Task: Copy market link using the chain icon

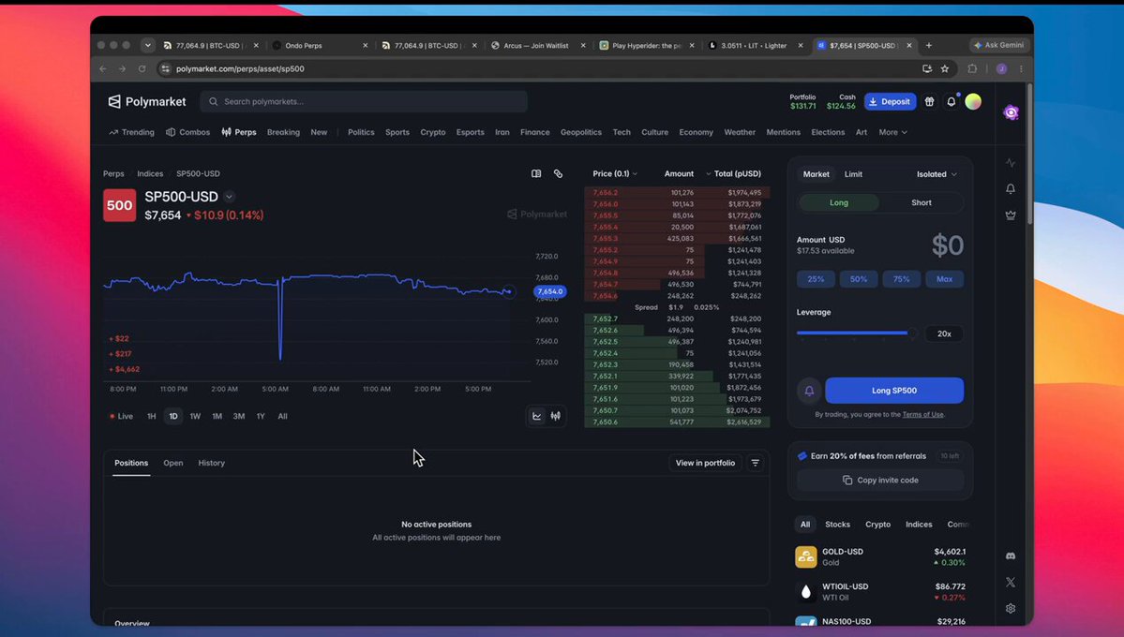Action: coord(558,173)
